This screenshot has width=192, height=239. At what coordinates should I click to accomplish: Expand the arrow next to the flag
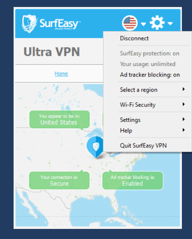click(x=143, y=24)
